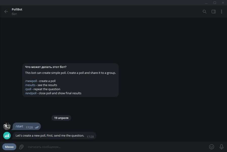Click the back arrow in chat header
This screenshot has height=152, width=227.
pos(6,12)
